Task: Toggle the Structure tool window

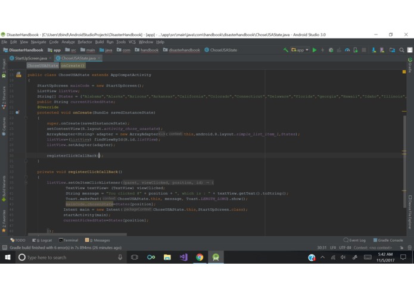Action: [4, 98]
